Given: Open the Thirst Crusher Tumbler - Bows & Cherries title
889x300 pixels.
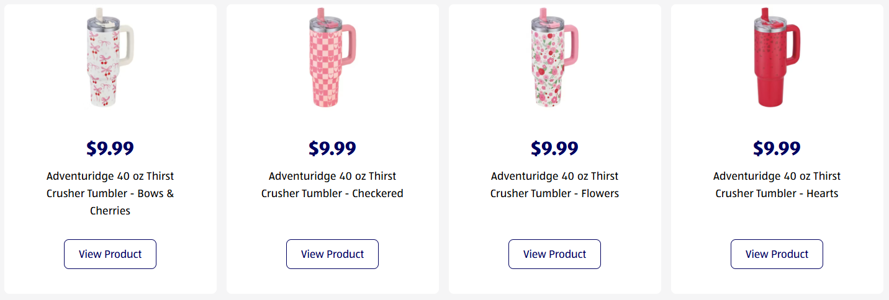Looking at the screenshot, I should 110,193.
